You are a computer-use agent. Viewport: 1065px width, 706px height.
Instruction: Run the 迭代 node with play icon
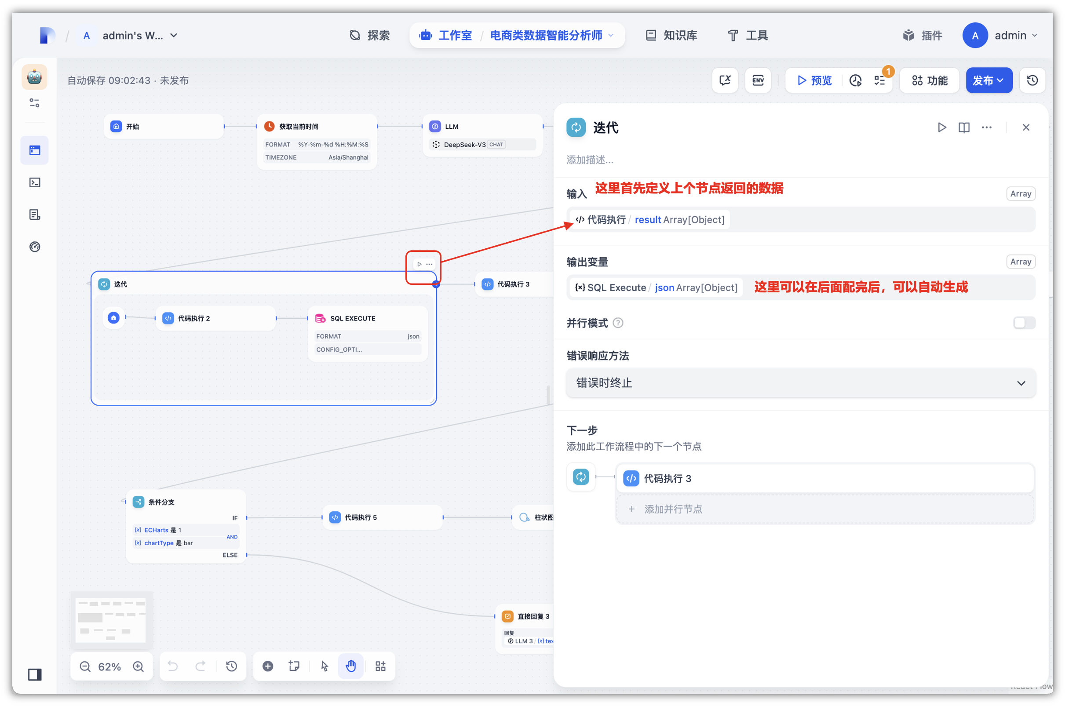[941, 127]
